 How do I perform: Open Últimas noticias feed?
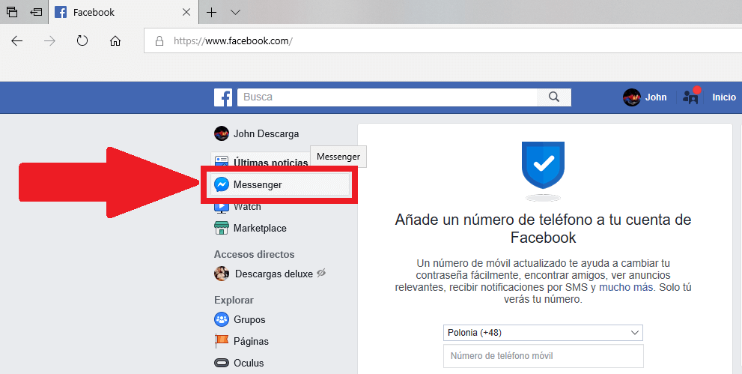pos(270,163)
